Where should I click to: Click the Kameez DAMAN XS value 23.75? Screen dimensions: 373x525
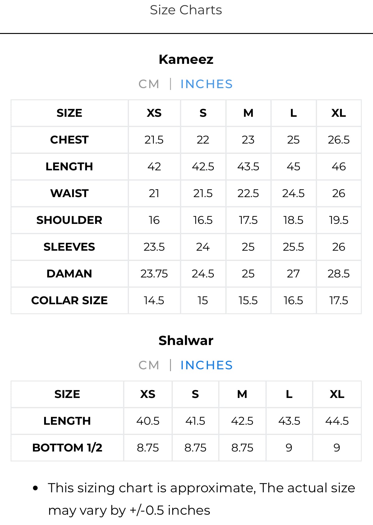click(154, 274)
